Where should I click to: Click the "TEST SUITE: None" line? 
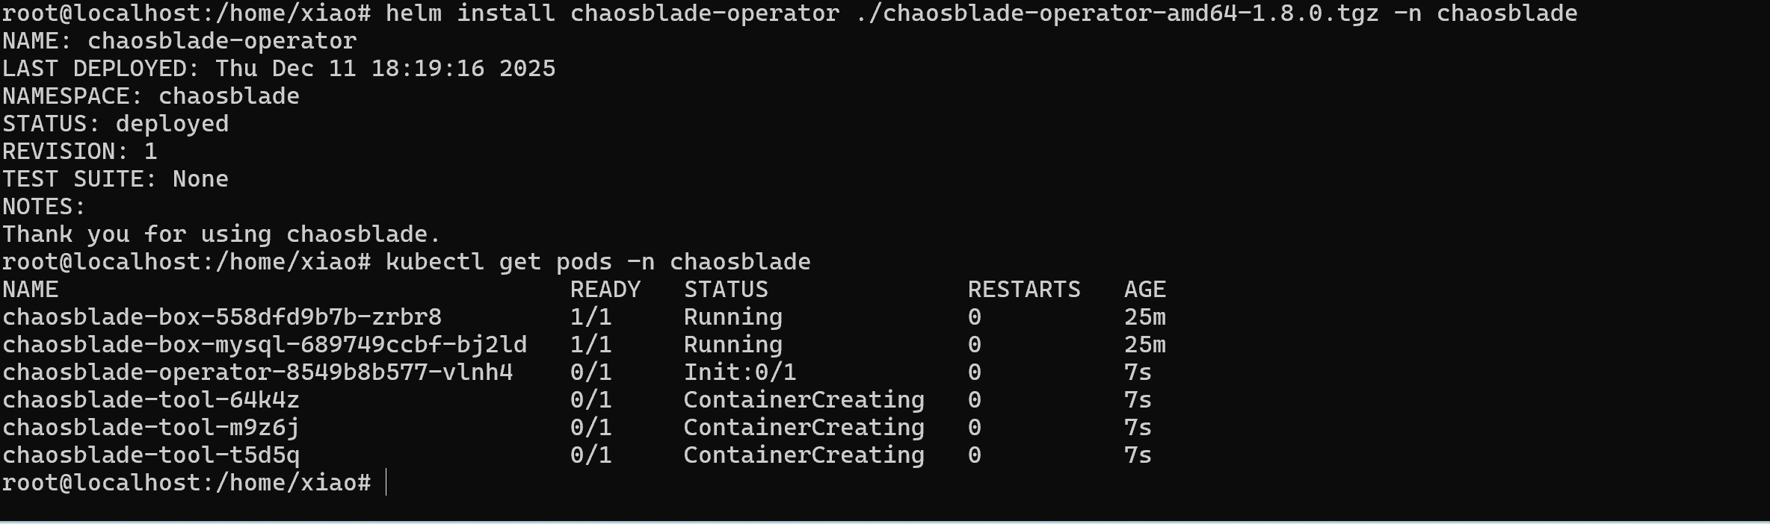(x=116, y=179)
